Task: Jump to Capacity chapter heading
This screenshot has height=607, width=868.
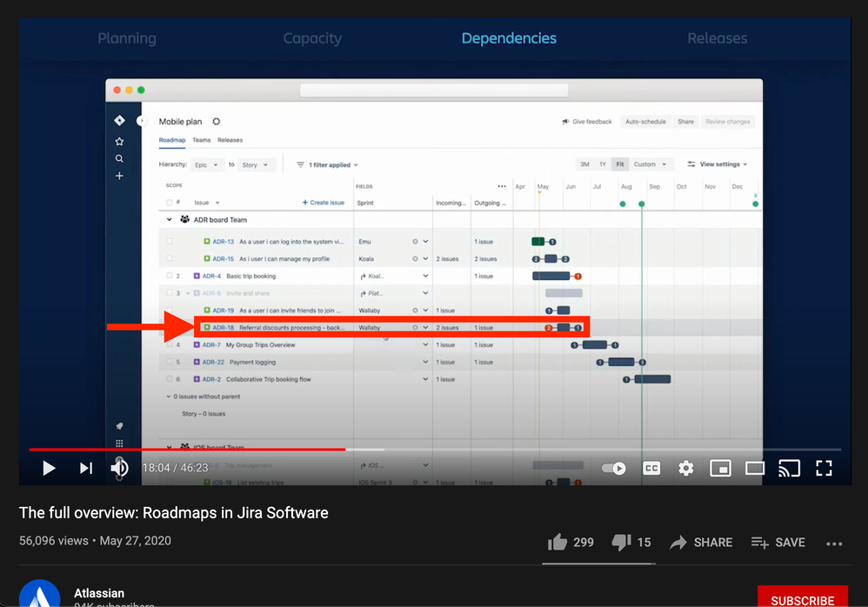Action: (x=312, y=38)
